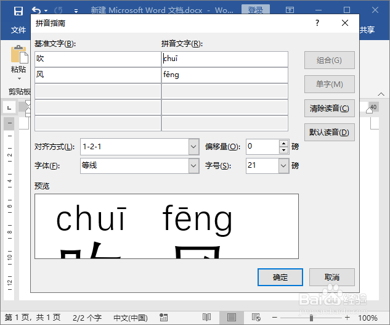Click the zoom in plus button
Screen dimensions: 390x325
(347, 318)
